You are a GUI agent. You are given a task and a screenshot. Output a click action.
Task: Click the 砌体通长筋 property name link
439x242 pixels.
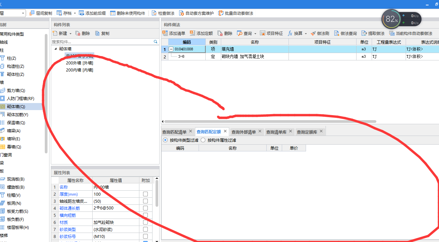[x=70, y=208]
